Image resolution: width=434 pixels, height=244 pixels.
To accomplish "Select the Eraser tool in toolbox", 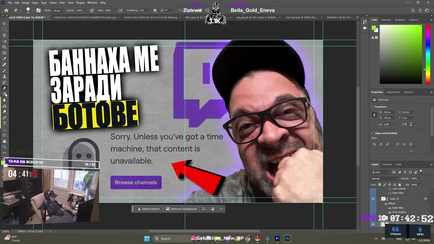I will 4,88.
